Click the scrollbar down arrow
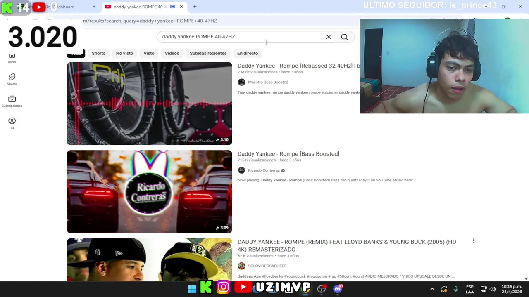Viewport: 529px width, 297px height. (x=526, y=279)
